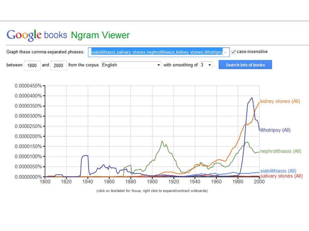Click the orange kidney stones line end
The height and width of the screenshot is (231, 309).
pos(259,103)
